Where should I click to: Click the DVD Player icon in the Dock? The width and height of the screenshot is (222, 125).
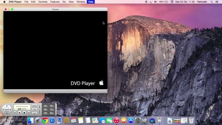click(x=160, y=120)
